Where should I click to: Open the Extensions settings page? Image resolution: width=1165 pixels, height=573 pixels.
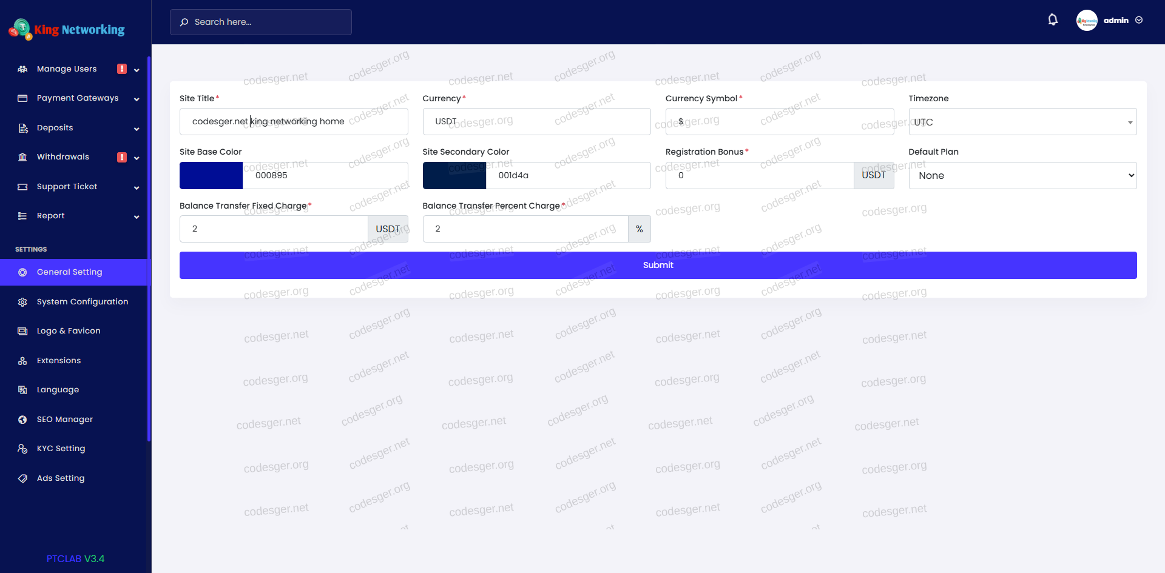tap(59, 361)
